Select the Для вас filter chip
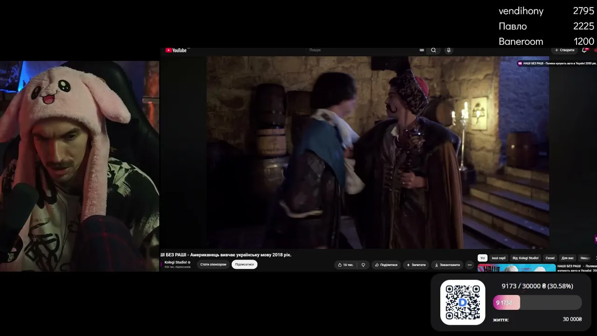The width and height of the screenshot is (597, 336). point(567,258)
